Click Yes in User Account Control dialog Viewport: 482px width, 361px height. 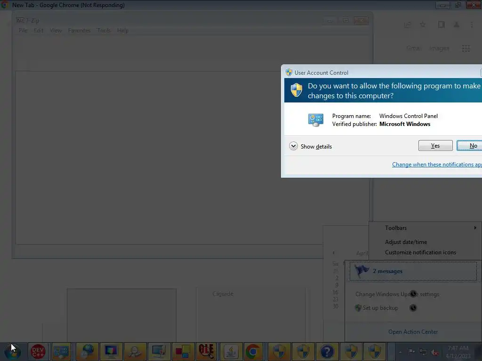tap(435, 146)
